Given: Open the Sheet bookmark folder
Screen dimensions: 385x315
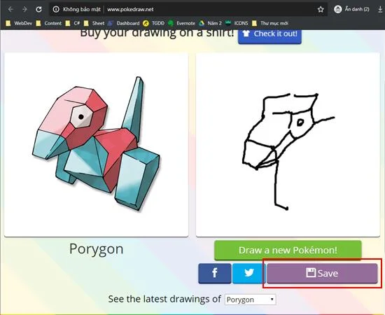Looking at the screenshot, I should (x=94, y=23).
